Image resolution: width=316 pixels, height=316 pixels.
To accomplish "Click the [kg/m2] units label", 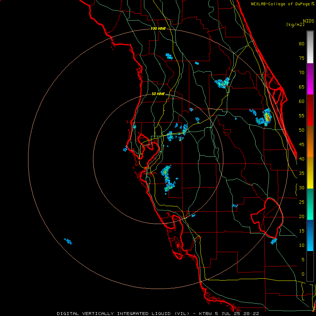I will coord(295,25).
